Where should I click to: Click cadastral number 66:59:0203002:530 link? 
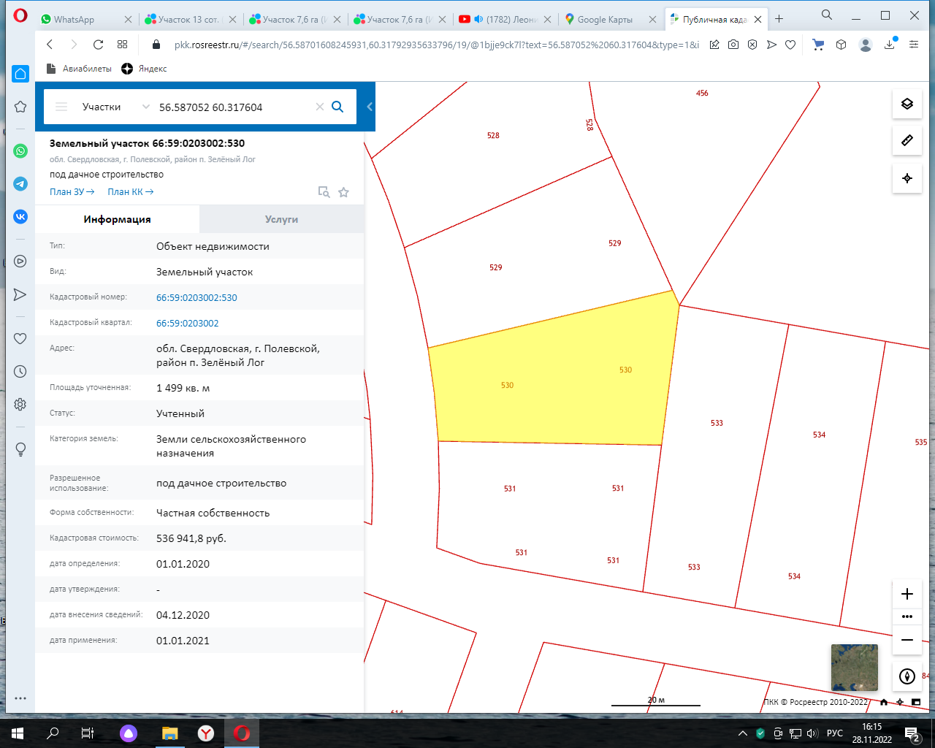tap(196, 297)
